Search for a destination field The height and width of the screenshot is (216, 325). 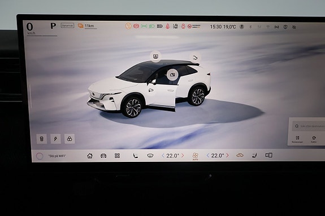tap(309, 126)
